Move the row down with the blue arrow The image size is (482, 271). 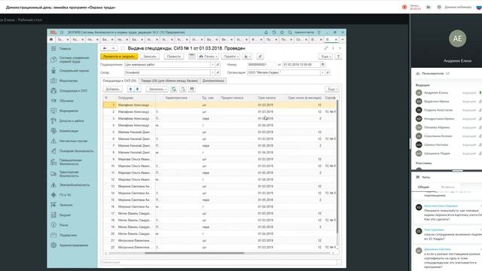pos(137,89)
